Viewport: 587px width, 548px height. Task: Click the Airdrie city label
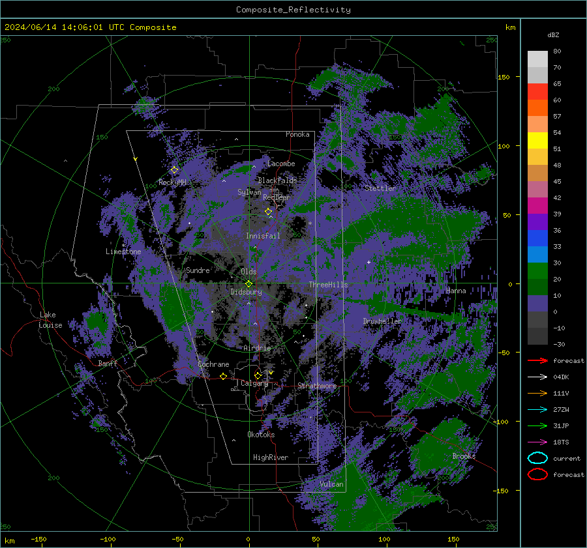tap(257, 348)
